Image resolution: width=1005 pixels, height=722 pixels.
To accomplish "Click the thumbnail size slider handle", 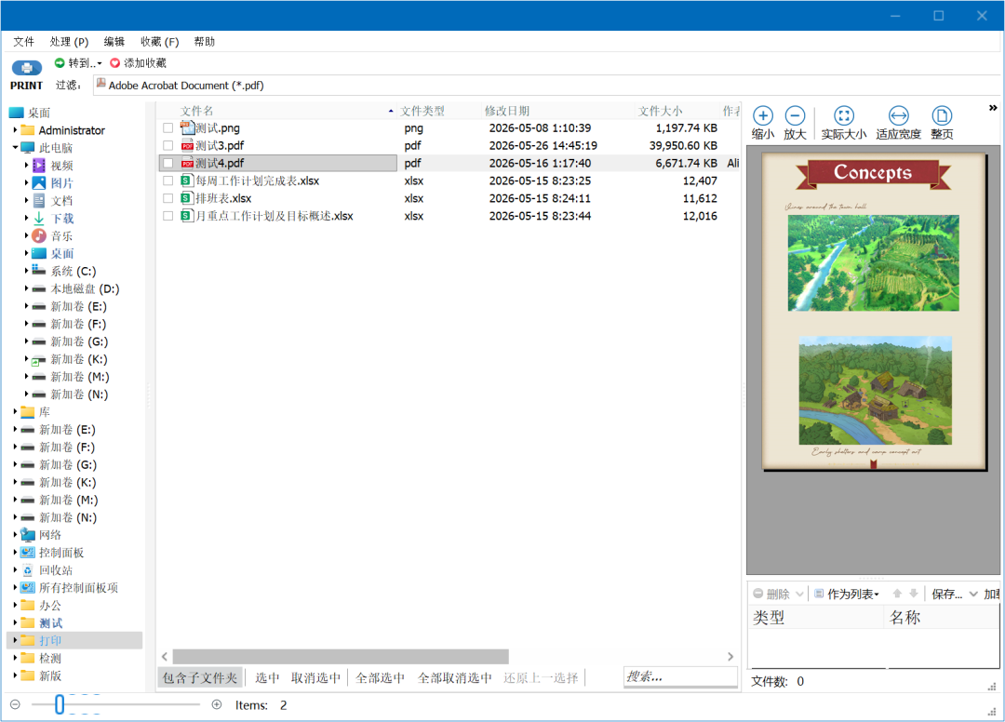I will coord(60,704).
